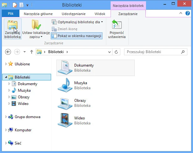
Task: Switch to the Udostępnianie tab
Action: 73,14
